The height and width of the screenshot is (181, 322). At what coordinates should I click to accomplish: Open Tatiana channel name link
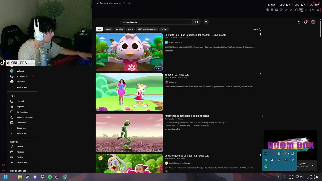[172, 82]
